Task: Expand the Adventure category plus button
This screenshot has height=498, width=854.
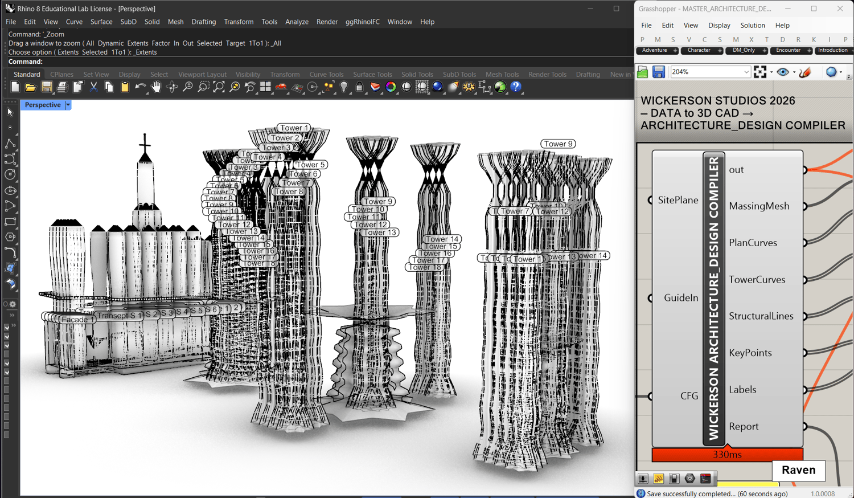Action: click(675, 51)
